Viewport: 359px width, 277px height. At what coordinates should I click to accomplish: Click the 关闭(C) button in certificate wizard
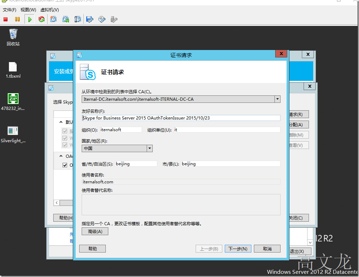[x=299, y=218]
